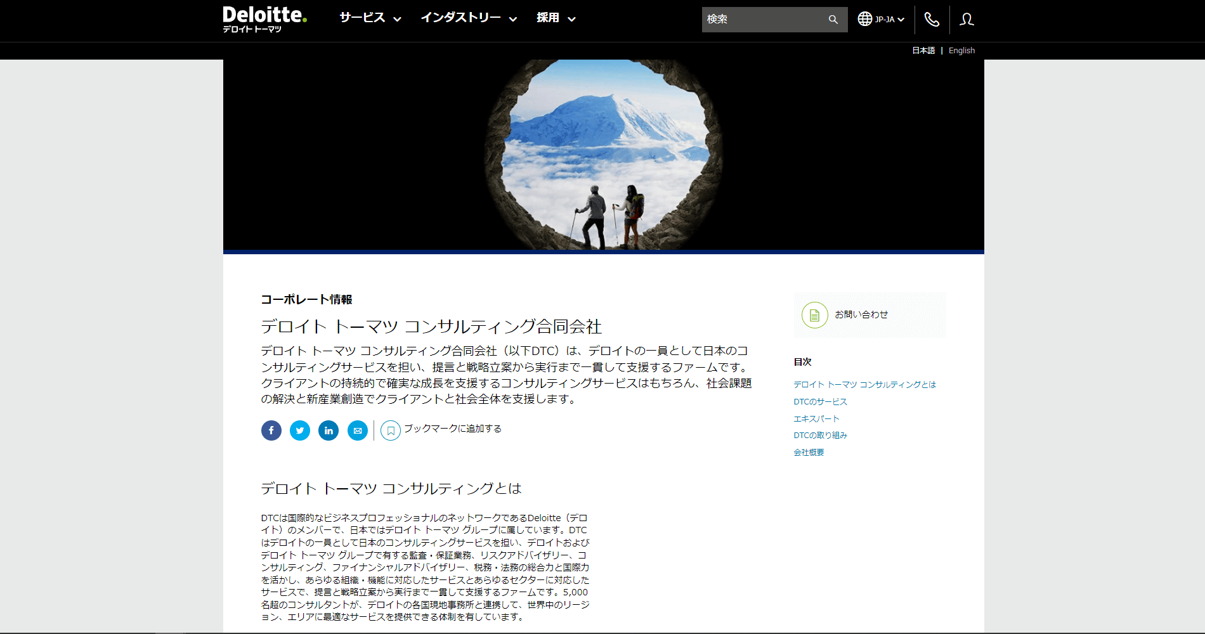Click the bookmark icon
1205x634 pixels.
click(391, 430)
